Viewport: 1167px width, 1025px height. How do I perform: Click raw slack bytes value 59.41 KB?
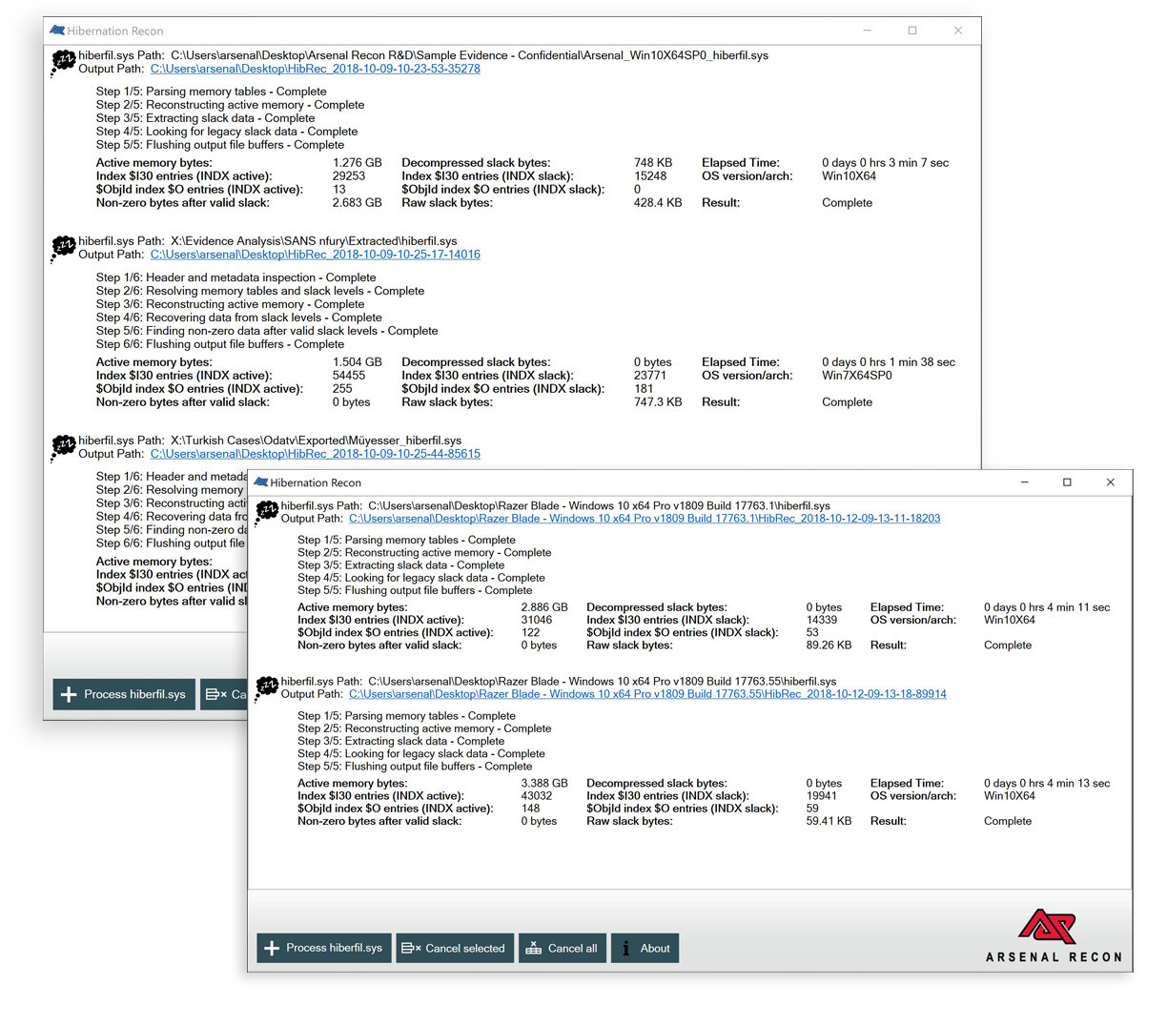[x=829, y=821]
